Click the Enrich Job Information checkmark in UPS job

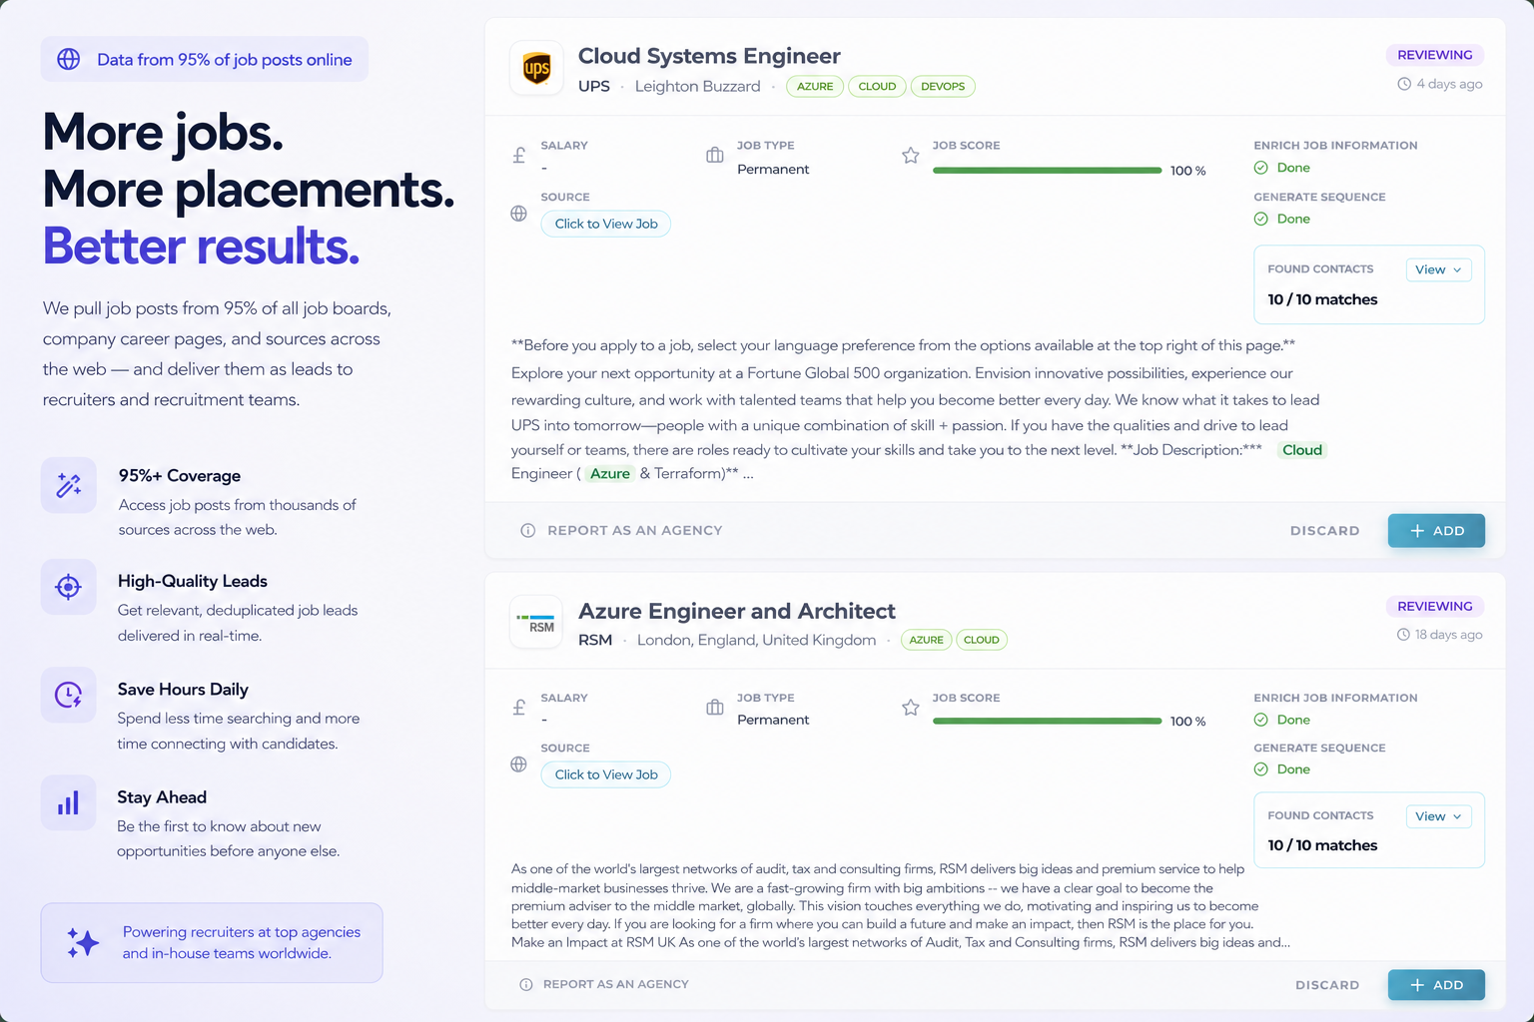coord(1261,168)
